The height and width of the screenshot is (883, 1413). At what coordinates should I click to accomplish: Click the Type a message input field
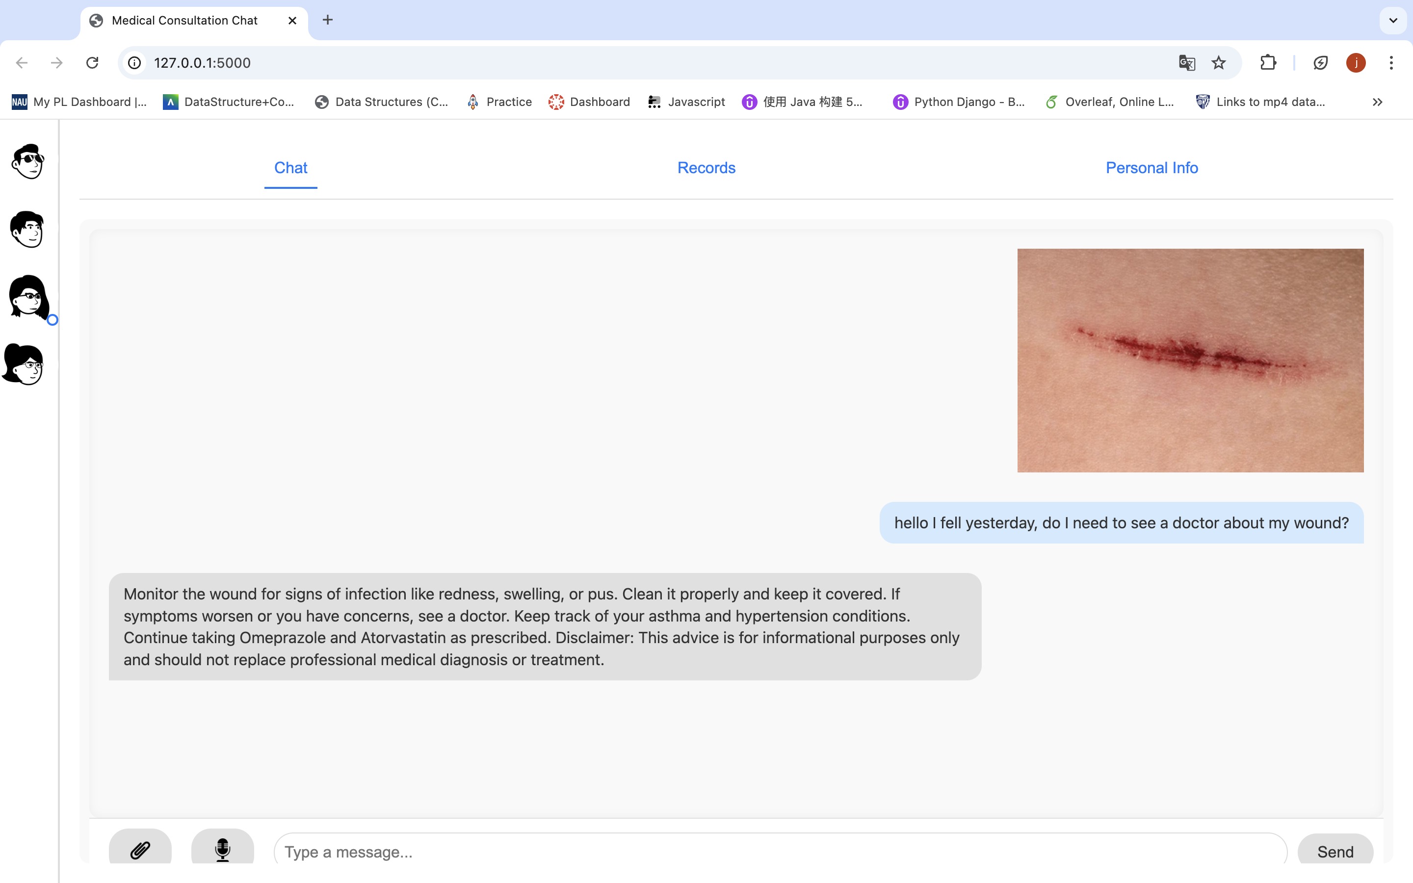coord(780,852)
